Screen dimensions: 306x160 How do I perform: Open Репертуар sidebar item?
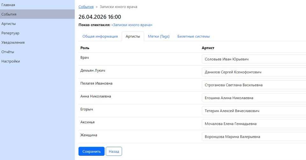pos(10,33)
